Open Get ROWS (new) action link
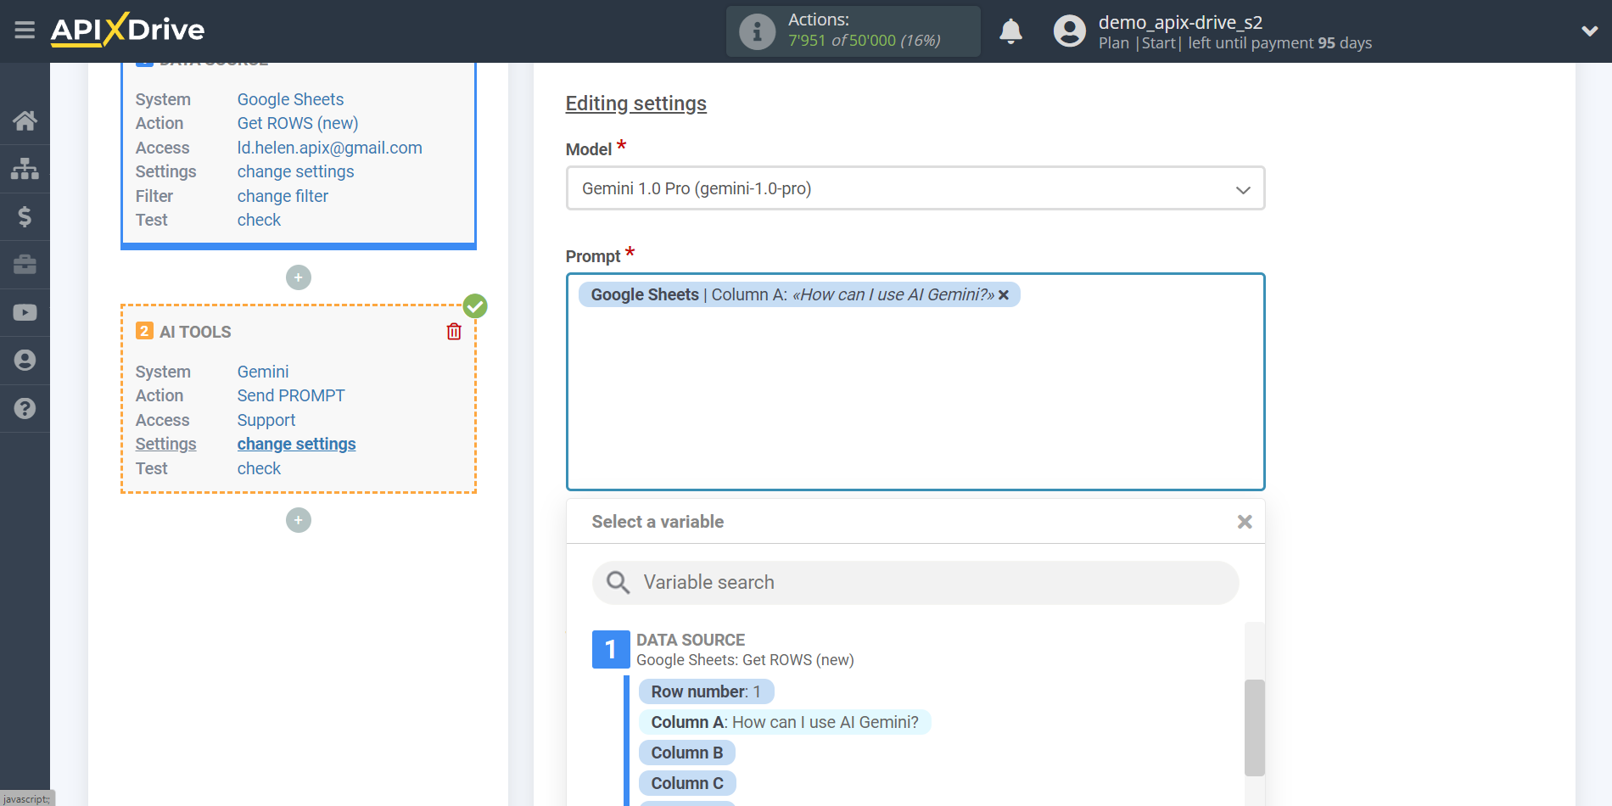The height and width of the screenshot is (806, 1612). (298, 123)
